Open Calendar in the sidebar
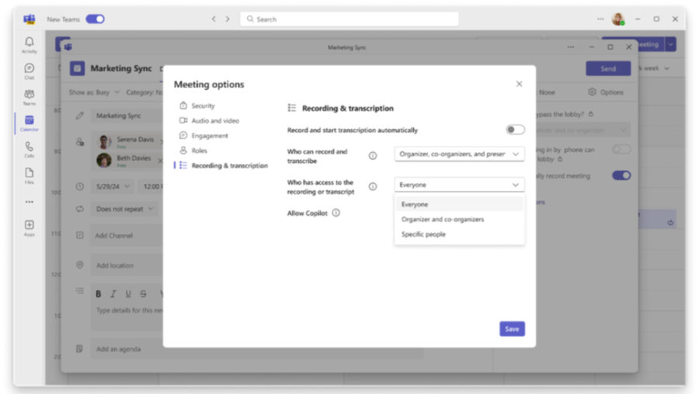 click(30, 123)
